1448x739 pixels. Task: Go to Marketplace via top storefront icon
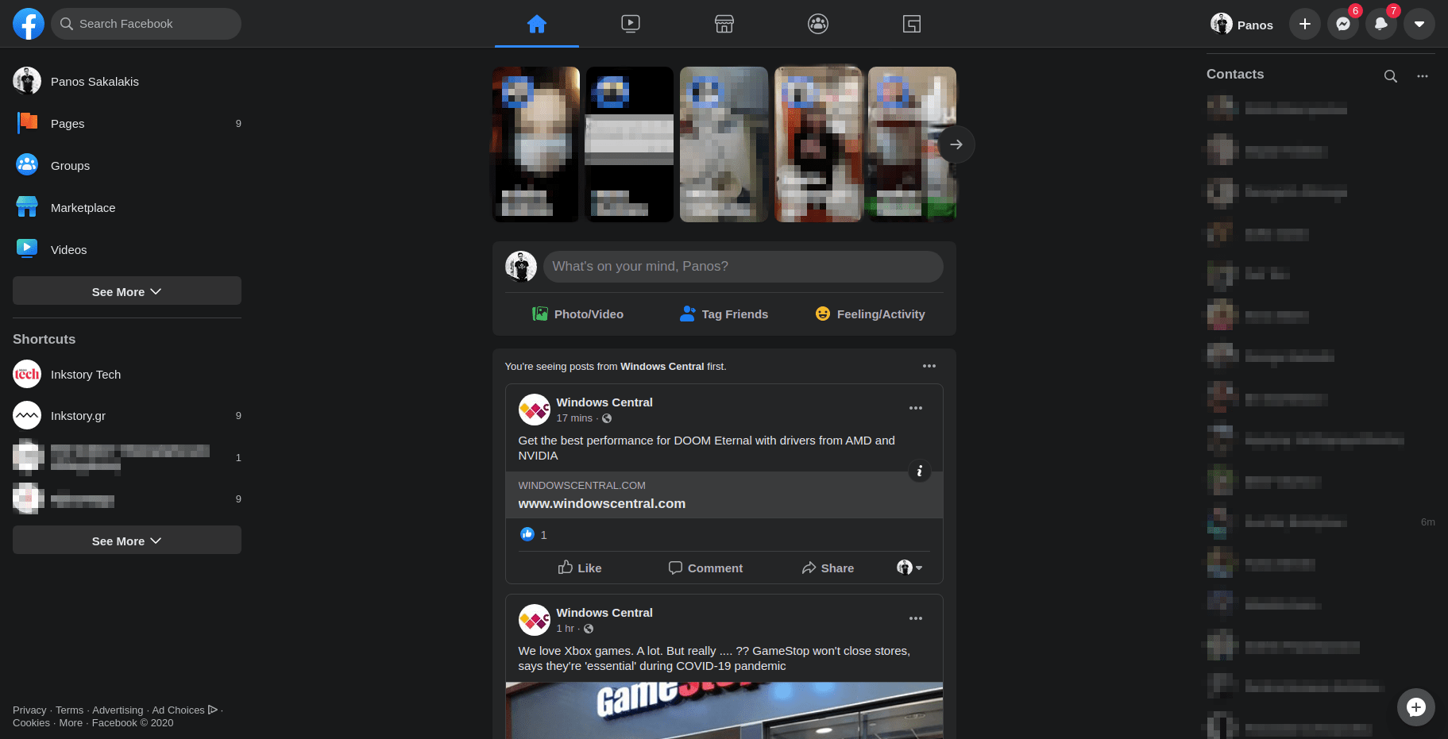[724, 24]
